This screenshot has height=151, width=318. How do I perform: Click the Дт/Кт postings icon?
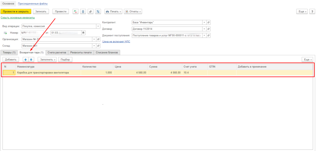[75, 11]
